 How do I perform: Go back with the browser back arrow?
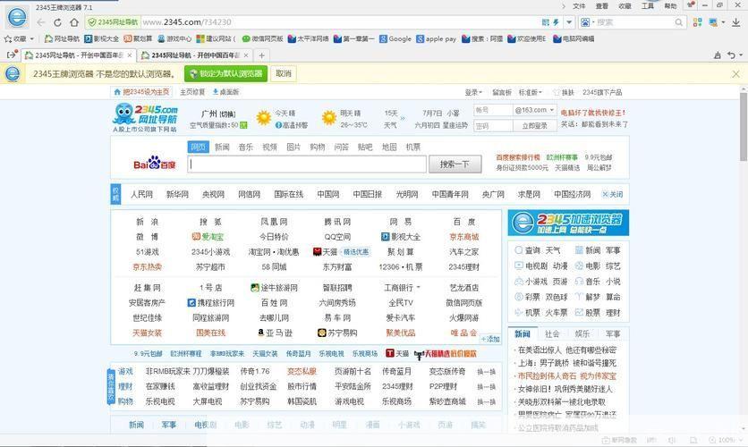pyautogui.click(x=41, y=22)
